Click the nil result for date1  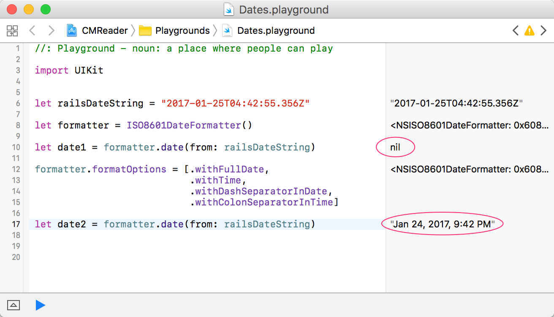[x=395, y=148]
